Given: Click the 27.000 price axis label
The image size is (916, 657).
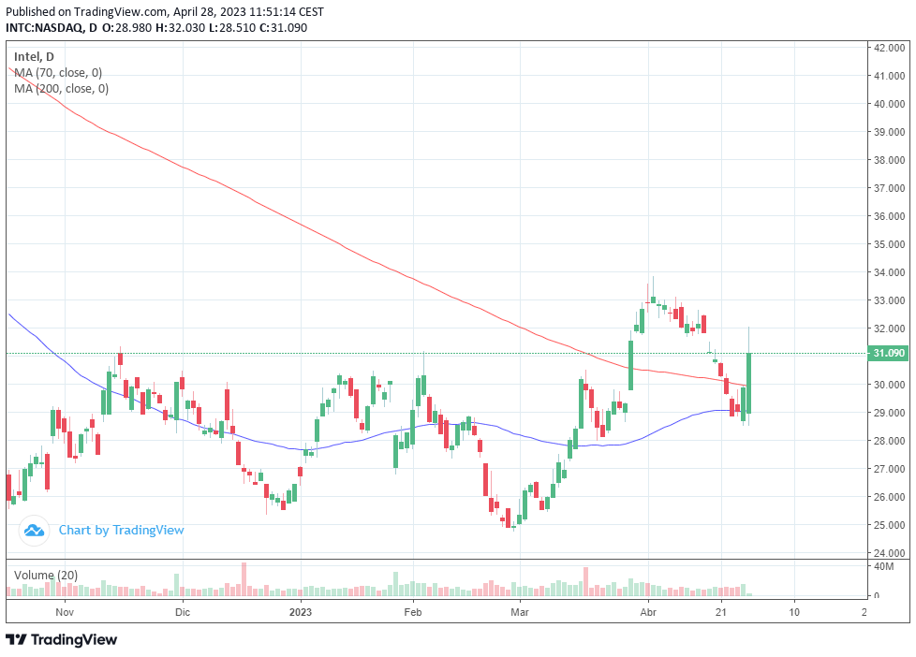Looking at the screenshot, I should [889, 469].
